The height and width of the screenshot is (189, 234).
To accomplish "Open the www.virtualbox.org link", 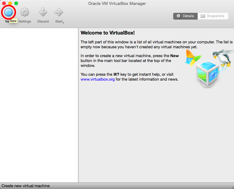I will 97,79.
